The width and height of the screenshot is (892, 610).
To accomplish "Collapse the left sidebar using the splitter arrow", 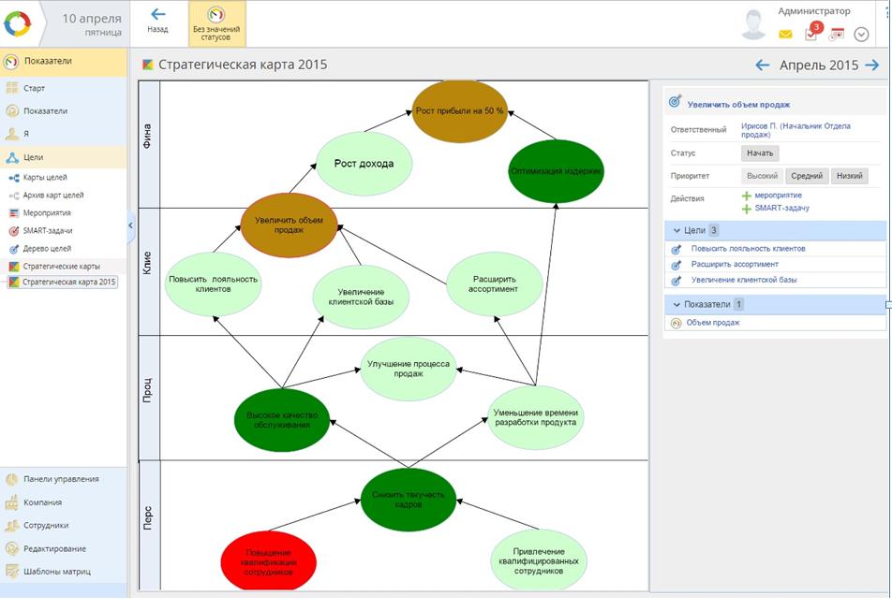I will tap(131, 225).
